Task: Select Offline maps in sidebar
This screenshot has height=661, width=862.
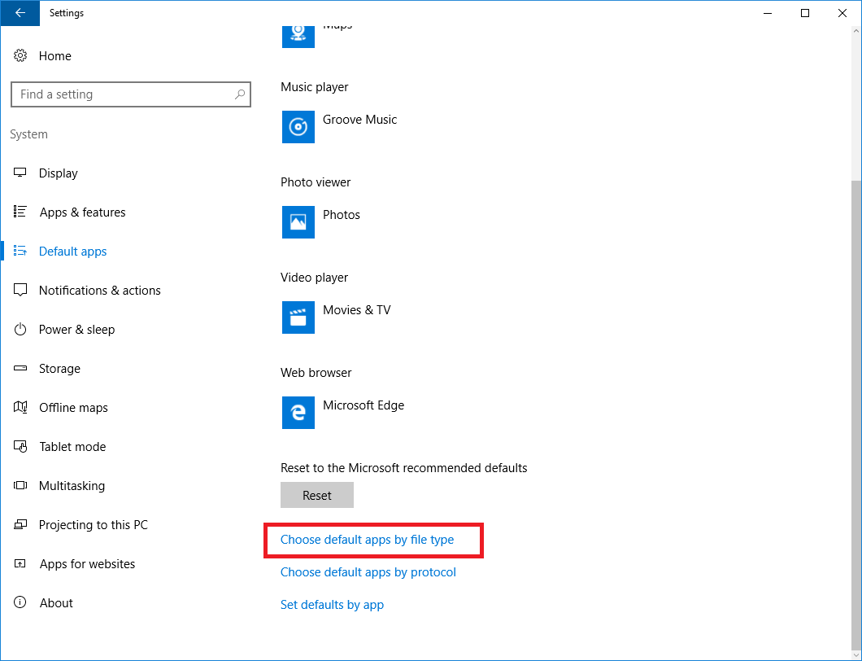Action: pos(73,407)
